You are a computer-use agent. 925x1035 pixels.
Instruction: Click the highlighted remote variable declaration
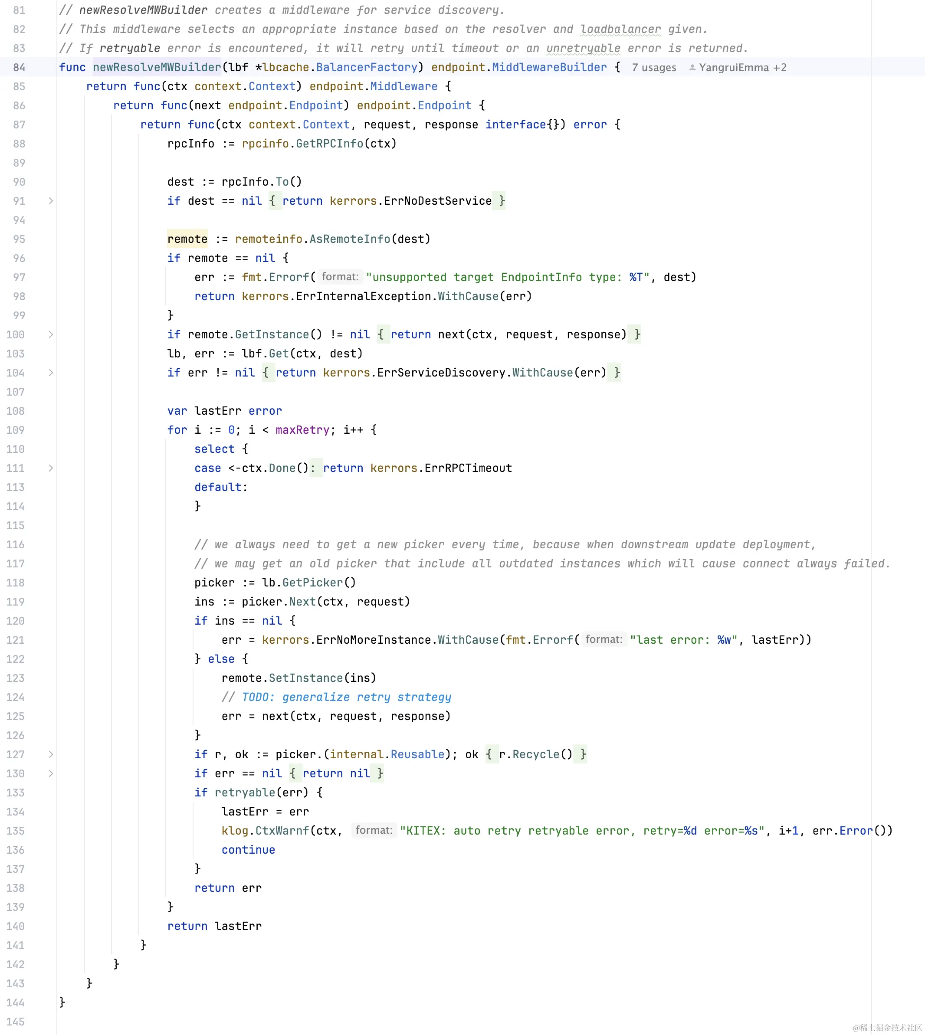(187, 239)
